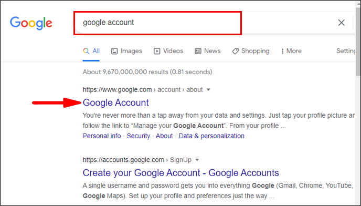Click the magnifier icon on All tab

[86, 51]
